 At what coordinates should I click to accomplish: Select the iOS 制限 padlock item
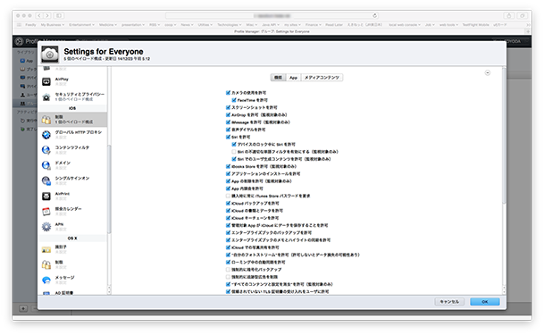tap(72, 120)
